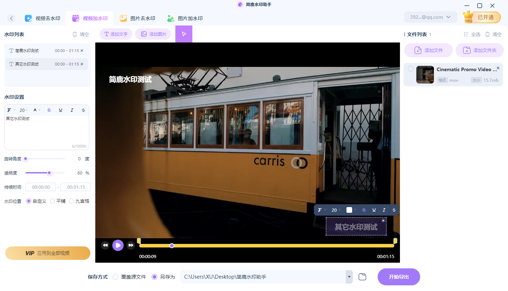Click the back arrow navigation icon
Screen dimensions: 508x291
[x=12, y=18]
